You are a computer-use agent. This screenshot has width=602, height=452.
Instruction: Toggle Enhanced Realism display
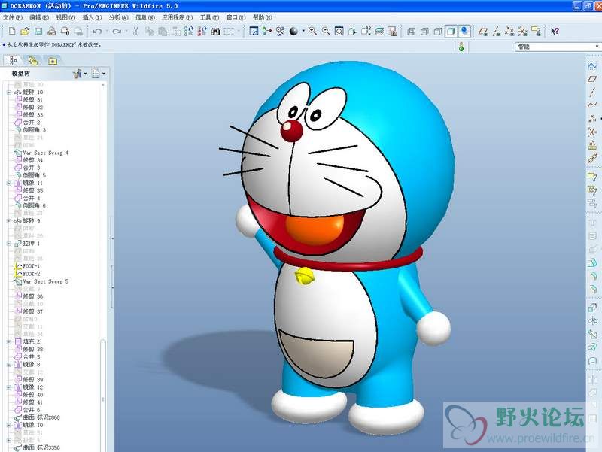click(464, 32)
